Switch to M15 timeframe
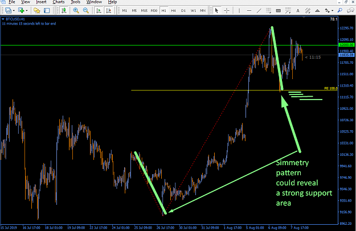 point(144,11)
